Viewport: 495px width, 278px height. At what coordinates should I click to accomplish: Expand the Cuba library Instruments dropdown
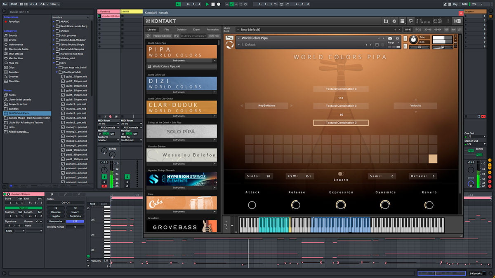point(214,211)
